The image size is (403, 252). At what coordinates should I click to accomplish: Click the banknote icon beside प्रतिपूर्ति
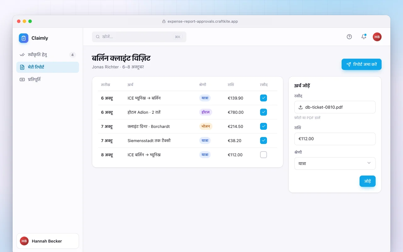pyautogui.click(x=22, y=80)
